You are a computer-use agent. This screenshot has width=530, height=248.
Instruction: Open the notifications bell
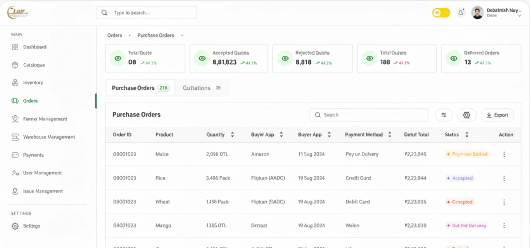(x=461, y=12)
